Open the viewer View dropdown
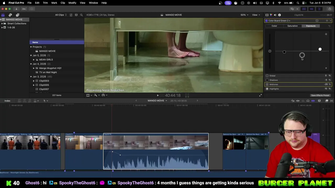This screenshot has height=188, width=335. click(256, 15)
